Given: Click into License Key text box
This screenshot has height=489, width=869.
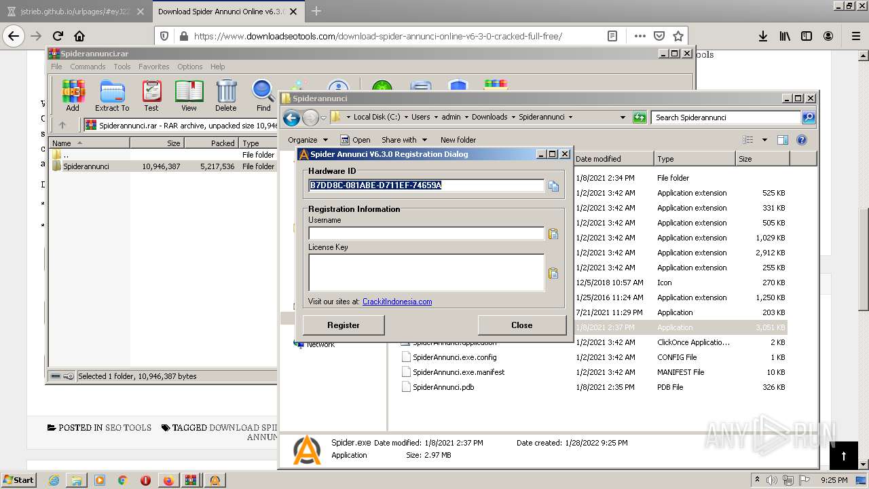Looking at the screenshot, I should [426, 272].
